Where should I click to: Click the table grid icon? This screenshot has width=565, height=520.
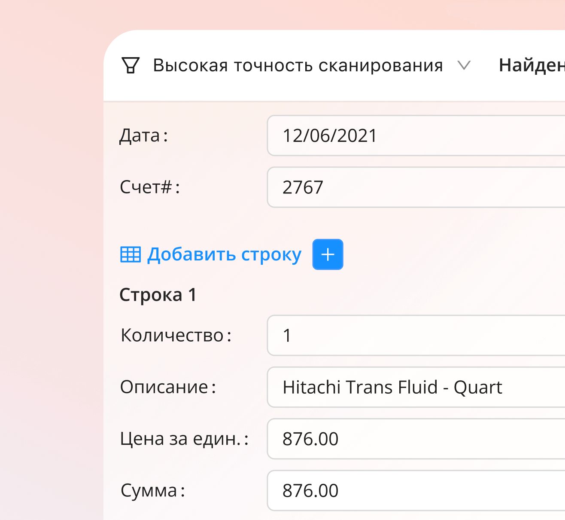click(131, 254)
